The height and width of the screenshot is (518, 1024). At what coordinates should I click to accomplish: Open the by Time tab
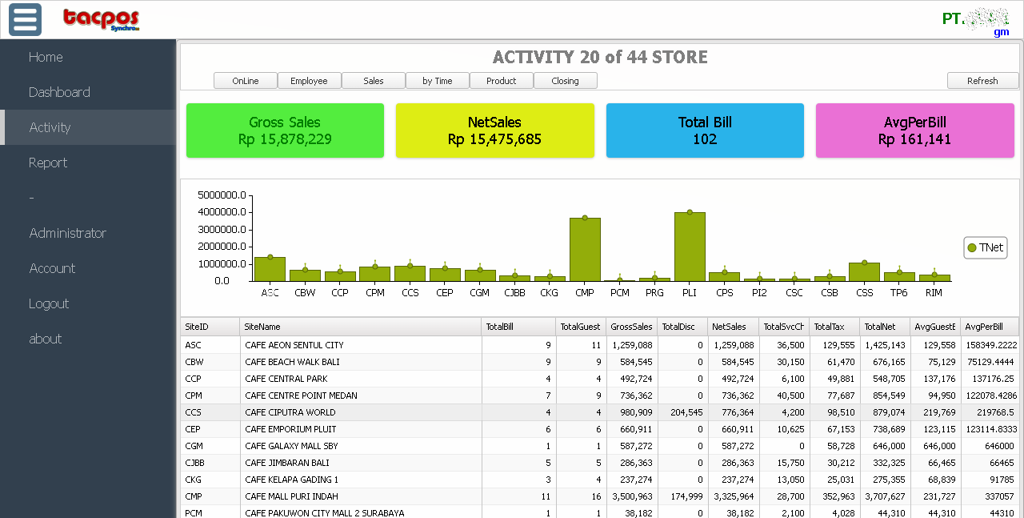(438, 81)
